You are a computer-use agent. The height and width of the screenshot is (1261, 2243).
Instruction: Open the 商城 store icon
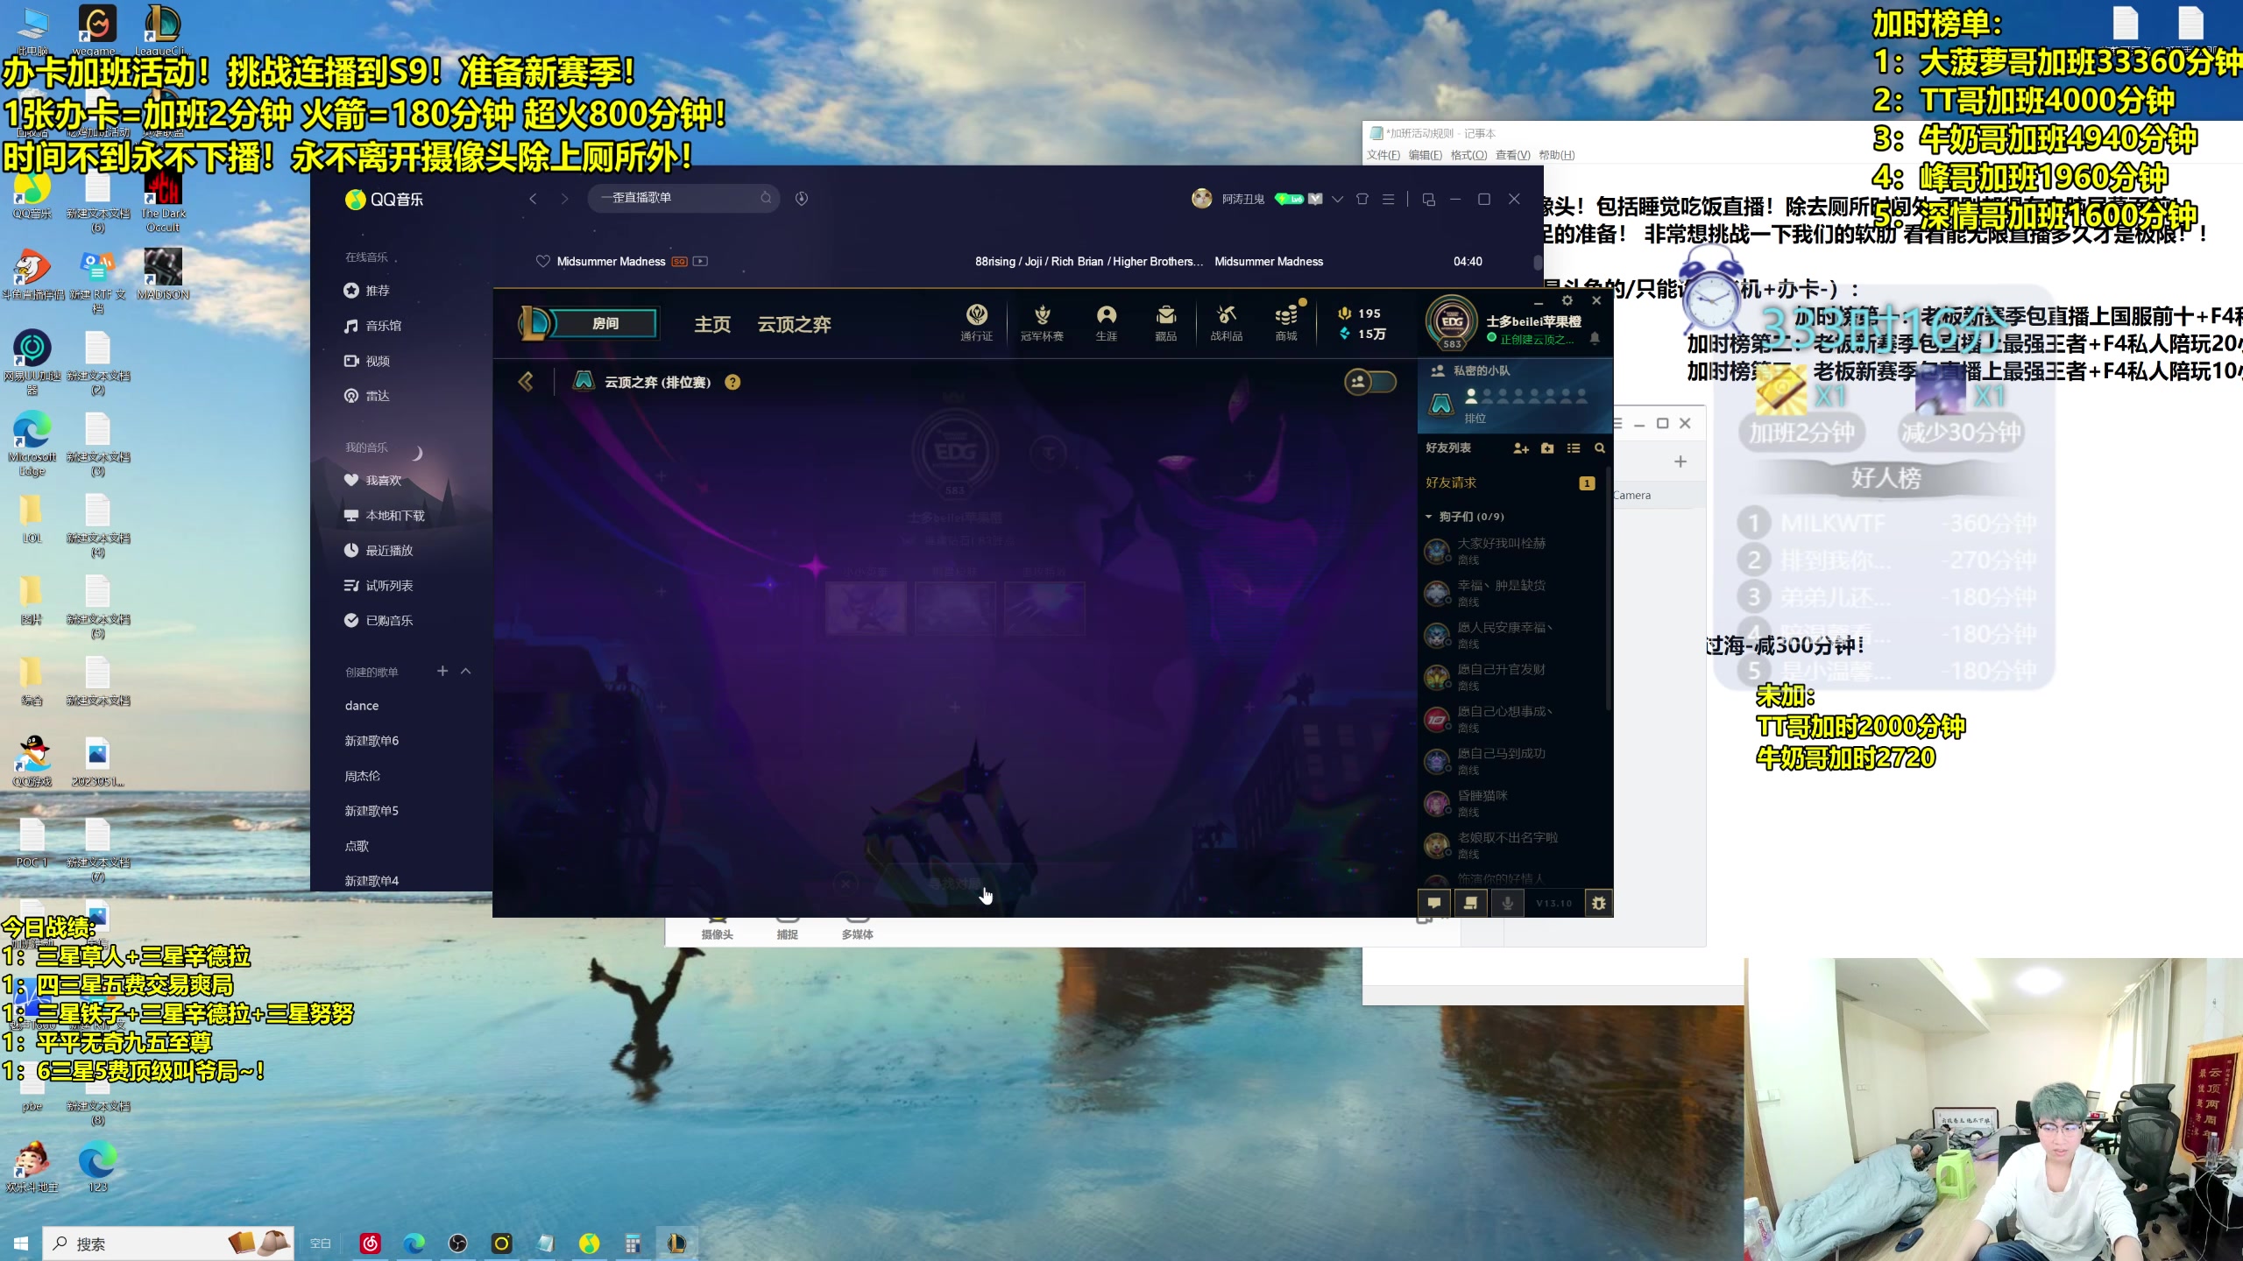pos(1286,322)
